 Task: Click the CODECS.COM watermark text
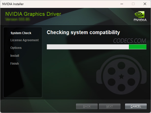tap(130, 41)
